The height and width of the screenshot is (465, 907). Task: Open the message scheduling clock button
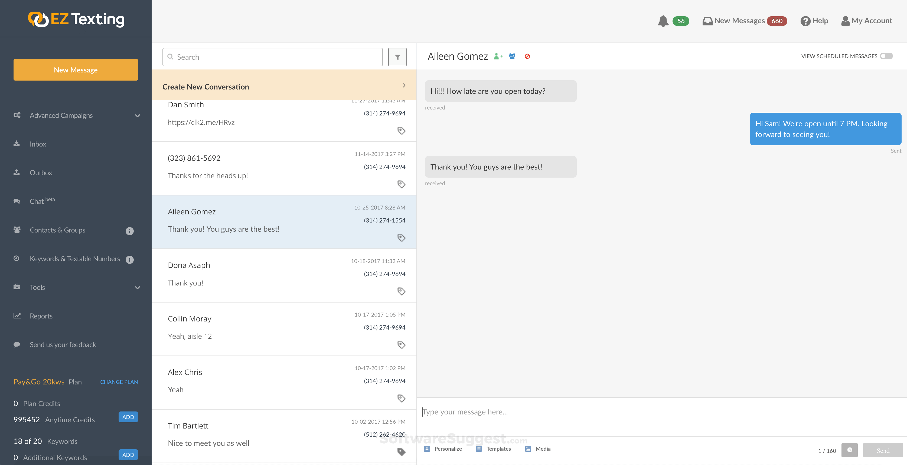tap(850, 450)
